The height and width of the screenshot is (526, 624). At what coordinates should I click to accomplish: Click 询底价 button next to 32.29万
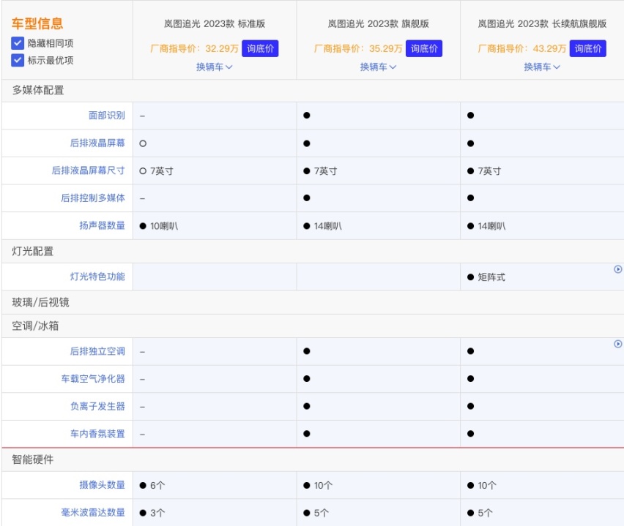click(x=260, y=48)
